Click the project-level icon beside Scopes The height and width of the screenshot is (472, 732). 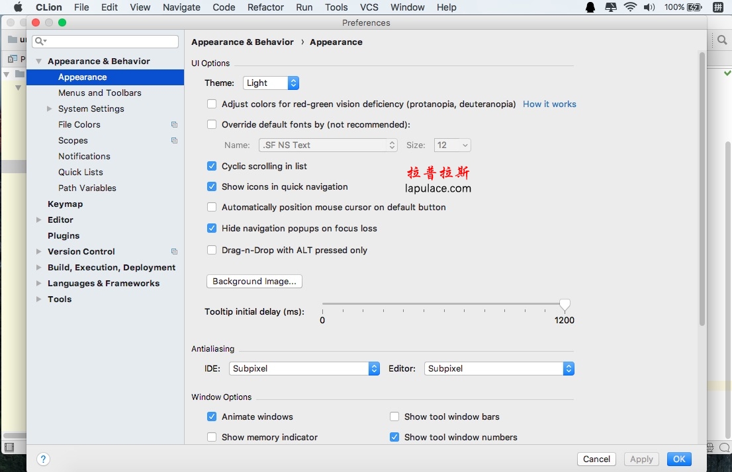[x=174, y=140]
